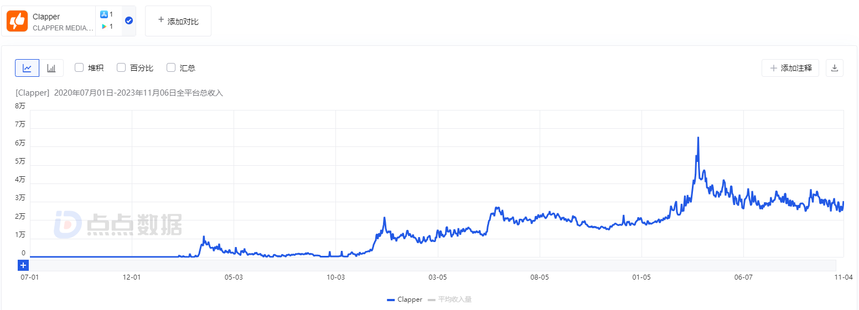The height and width of the screenshot is (310, 859).
Task: Click 添加对比 to add comparison
Action: click(x=178, y=21)
